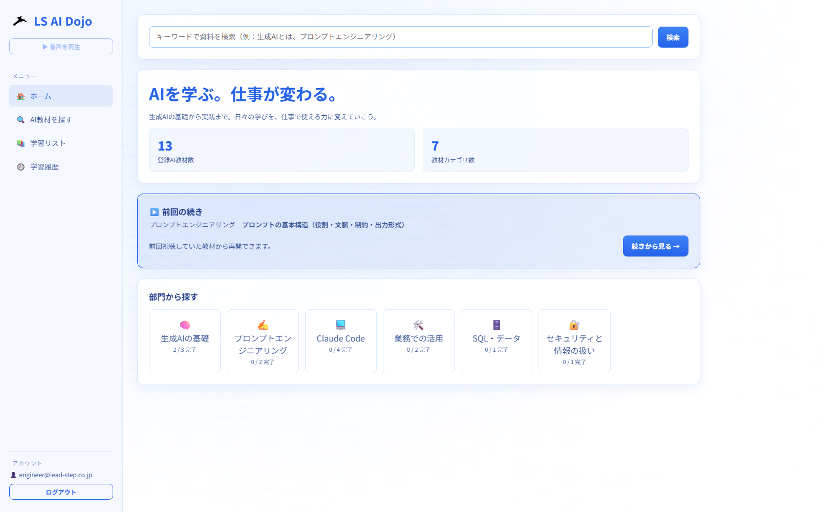Open 学習履歴 menu item
This screenshot has width=819, height=512.
click(61, 166)
